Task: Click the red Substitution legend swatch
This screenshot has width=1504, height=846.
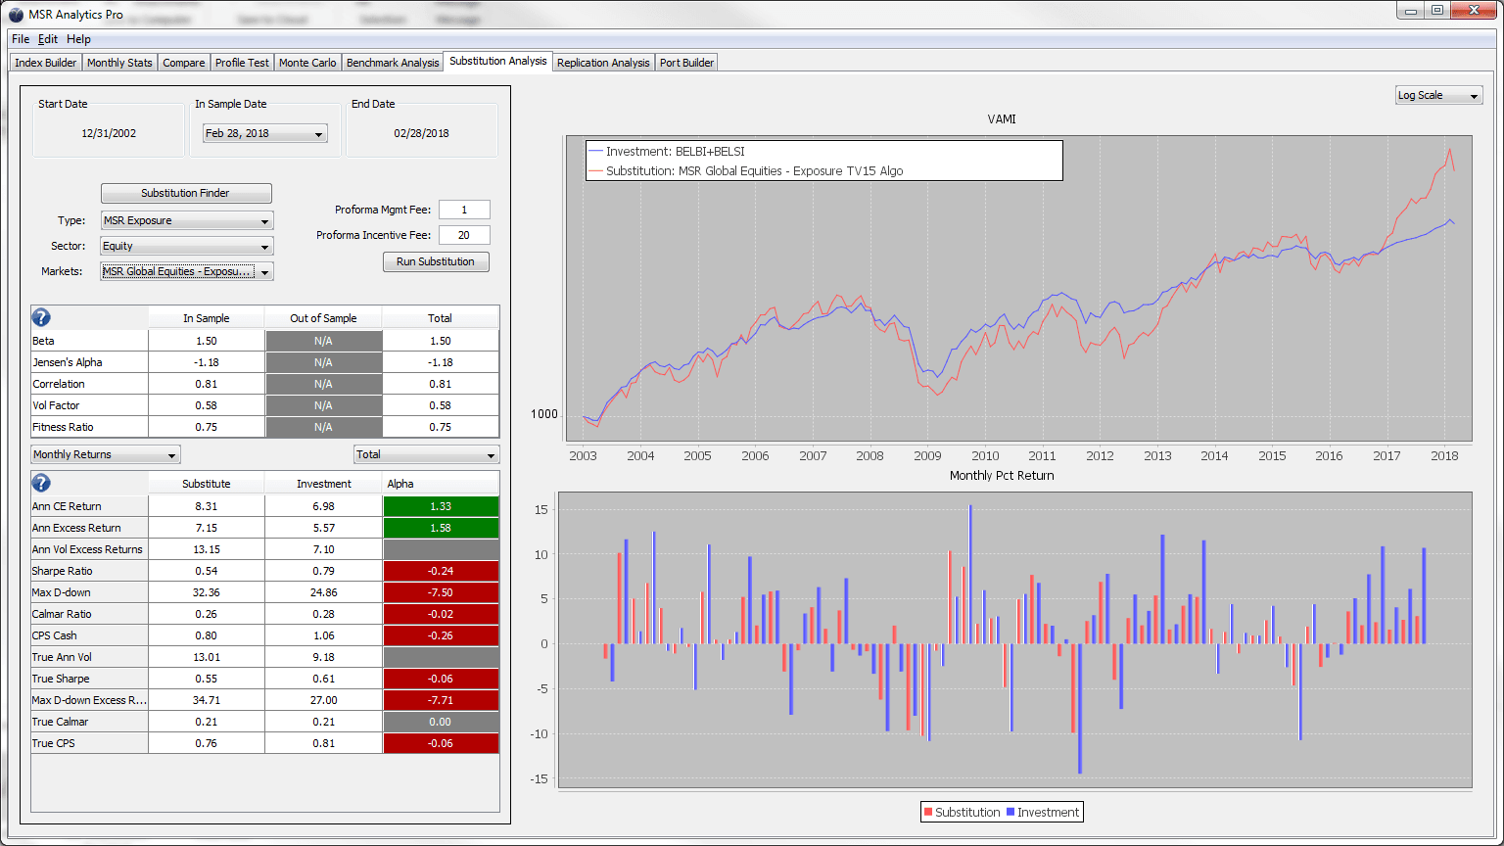Action: tap(927, 813)
